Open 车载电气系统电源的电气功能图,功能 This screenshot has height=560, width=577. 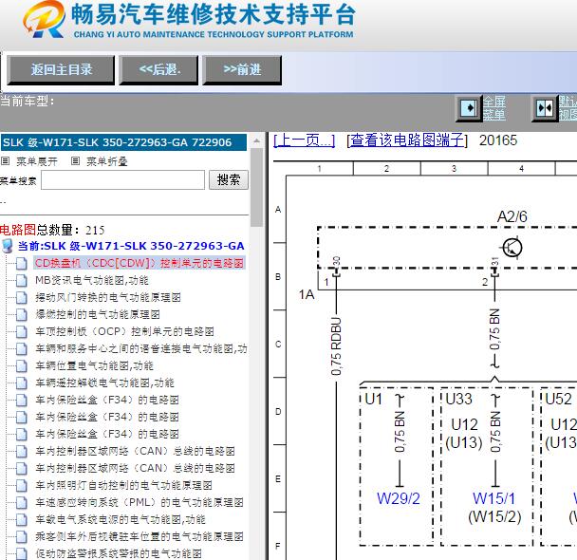(121, 519)
